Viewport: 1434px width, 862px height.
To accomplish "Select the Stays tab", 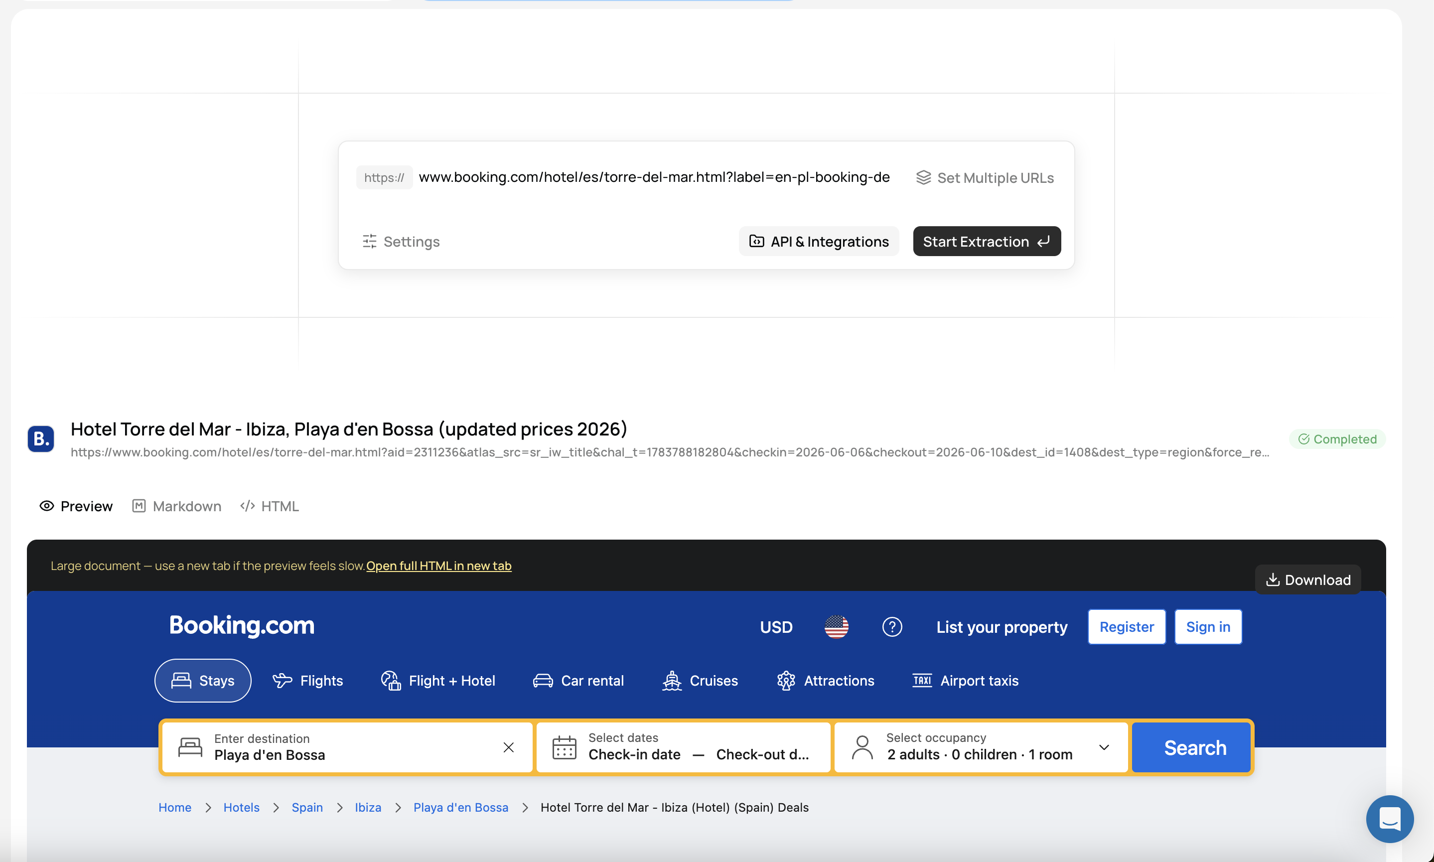I will tap(203, 680).
